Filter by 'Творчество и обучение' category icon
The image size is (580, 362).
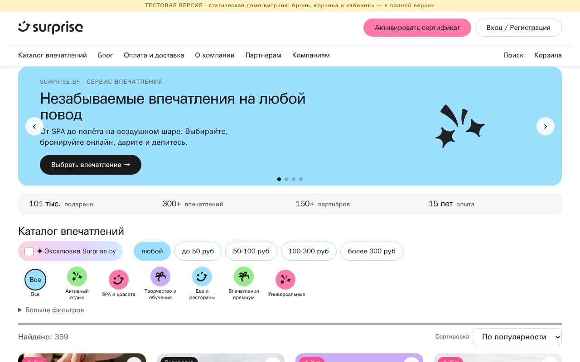(160, 276)
